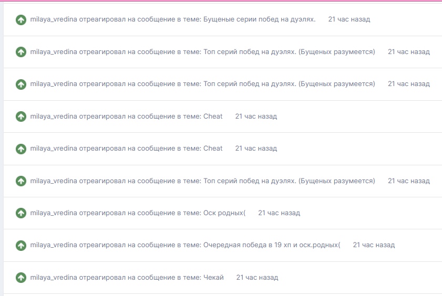
Task: Click upvote icon beside Чекай entry
Action: 21,278
